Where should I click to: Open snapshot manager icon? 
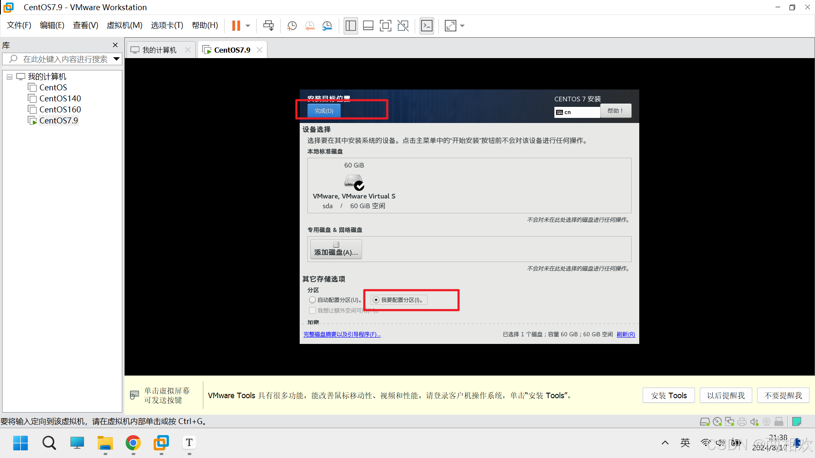coord(327,26)
